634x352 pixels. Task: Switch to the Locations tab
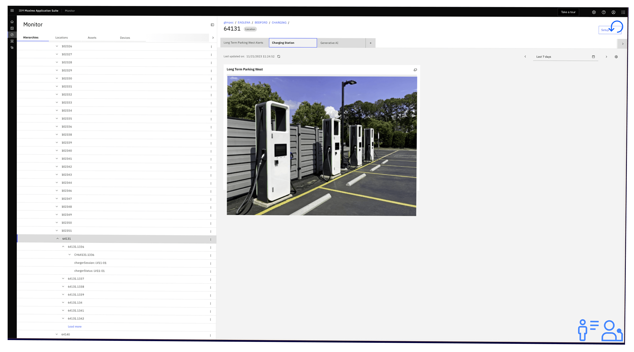62,38
